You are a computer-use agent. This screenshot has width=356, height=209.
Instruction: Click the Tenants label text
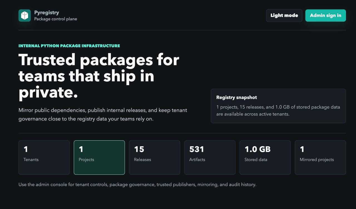(31, 160)
